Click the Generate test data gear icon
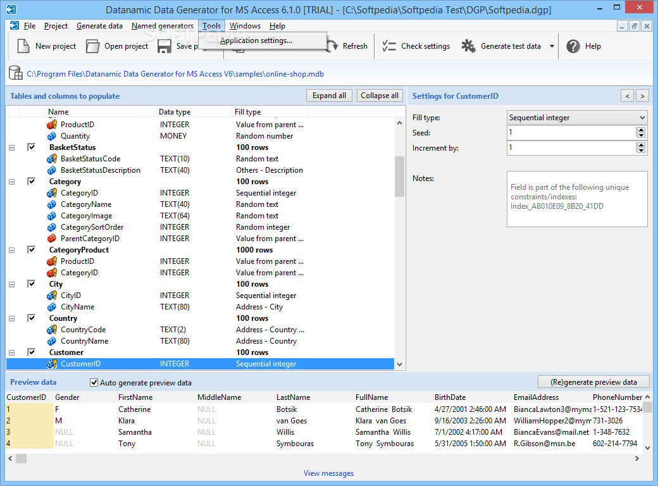 (468, 46)
